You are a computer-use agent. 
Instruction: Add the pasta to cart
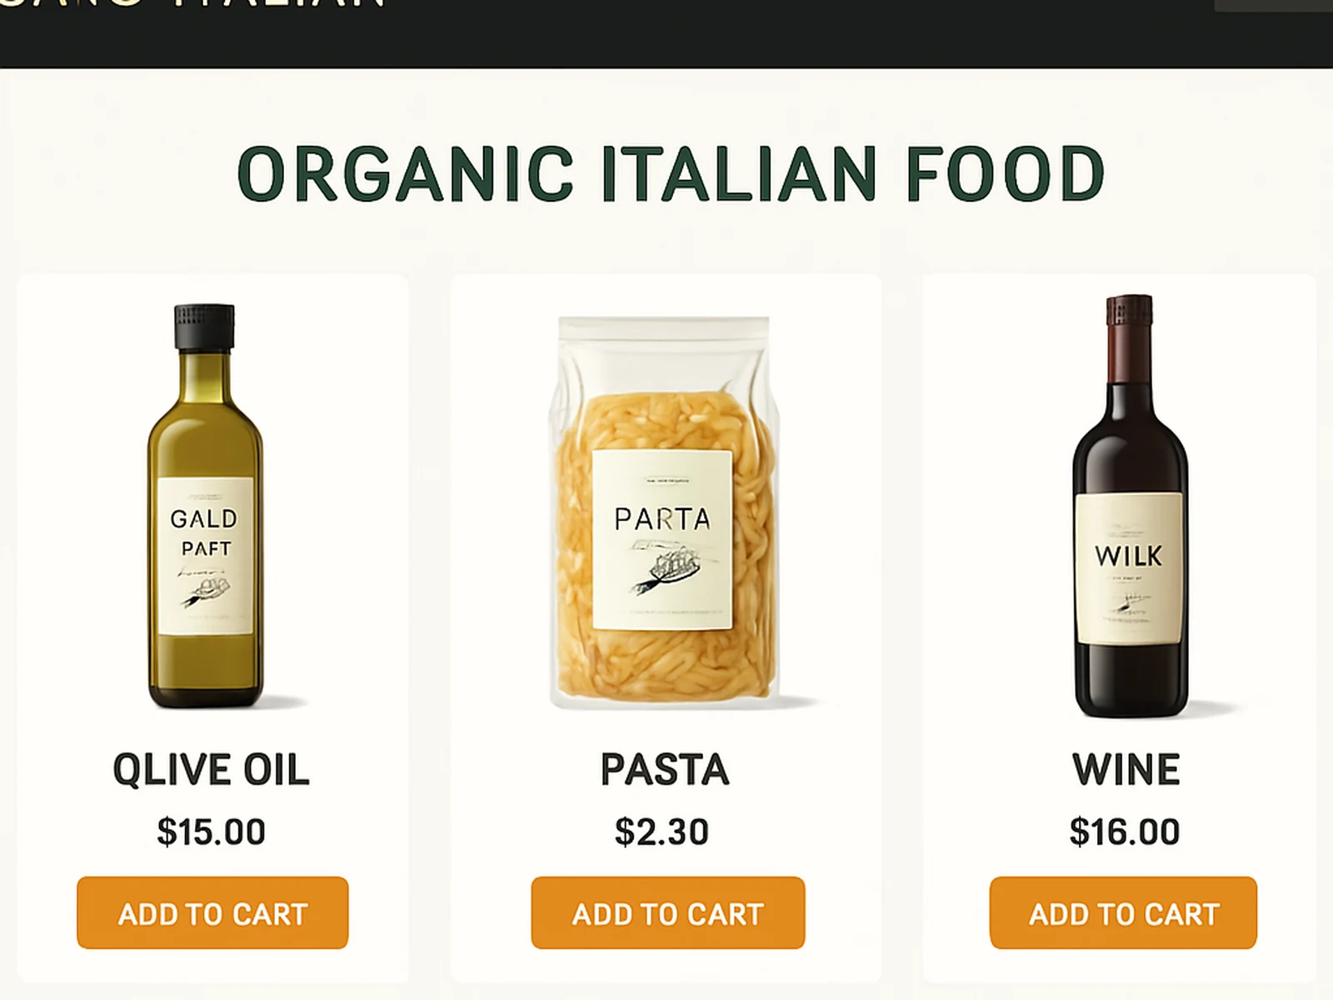667,912
